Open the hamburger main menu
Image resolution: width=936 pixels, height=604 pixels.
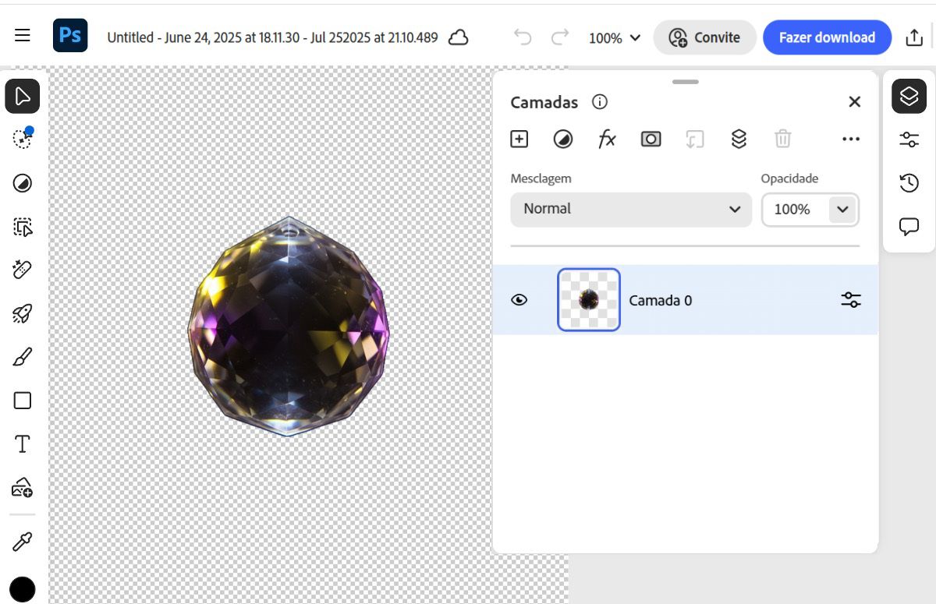tap(23, 36)
